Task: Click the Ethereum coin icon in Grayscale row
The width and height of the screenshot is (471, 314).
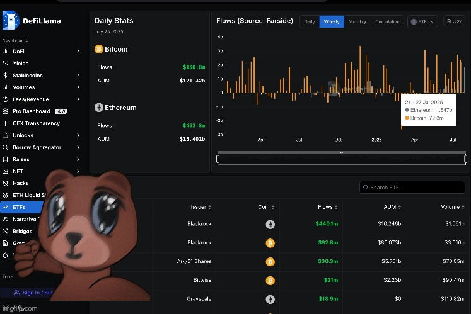Action: pos(270,300)
